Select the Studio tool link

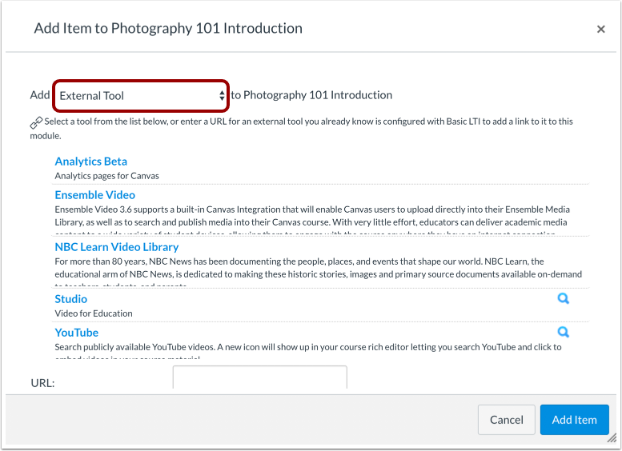tap(71, 299)
